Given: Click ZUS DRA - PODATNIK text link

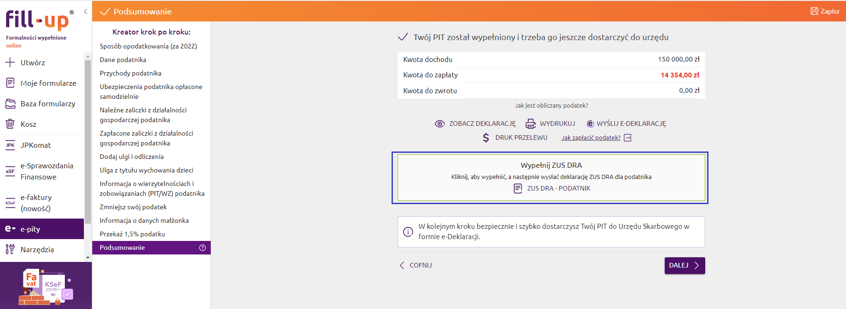Looking at the screenshot, I should 559,188.
